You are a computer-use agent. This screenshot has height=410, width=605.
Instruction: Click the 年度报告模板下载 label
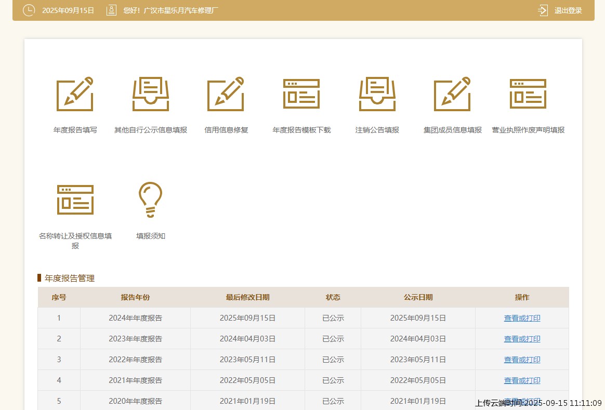302,130
